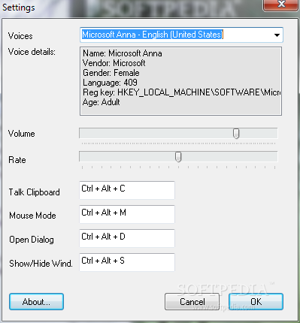Focus the Open Dialog hotkey field
The height and width of the screenshot is (323, 300).
[127, 238]
